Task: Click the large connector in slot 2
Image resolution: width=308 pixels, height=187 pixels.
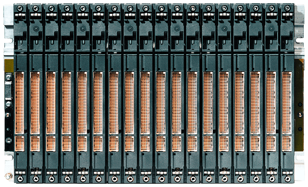Action: 35,103
